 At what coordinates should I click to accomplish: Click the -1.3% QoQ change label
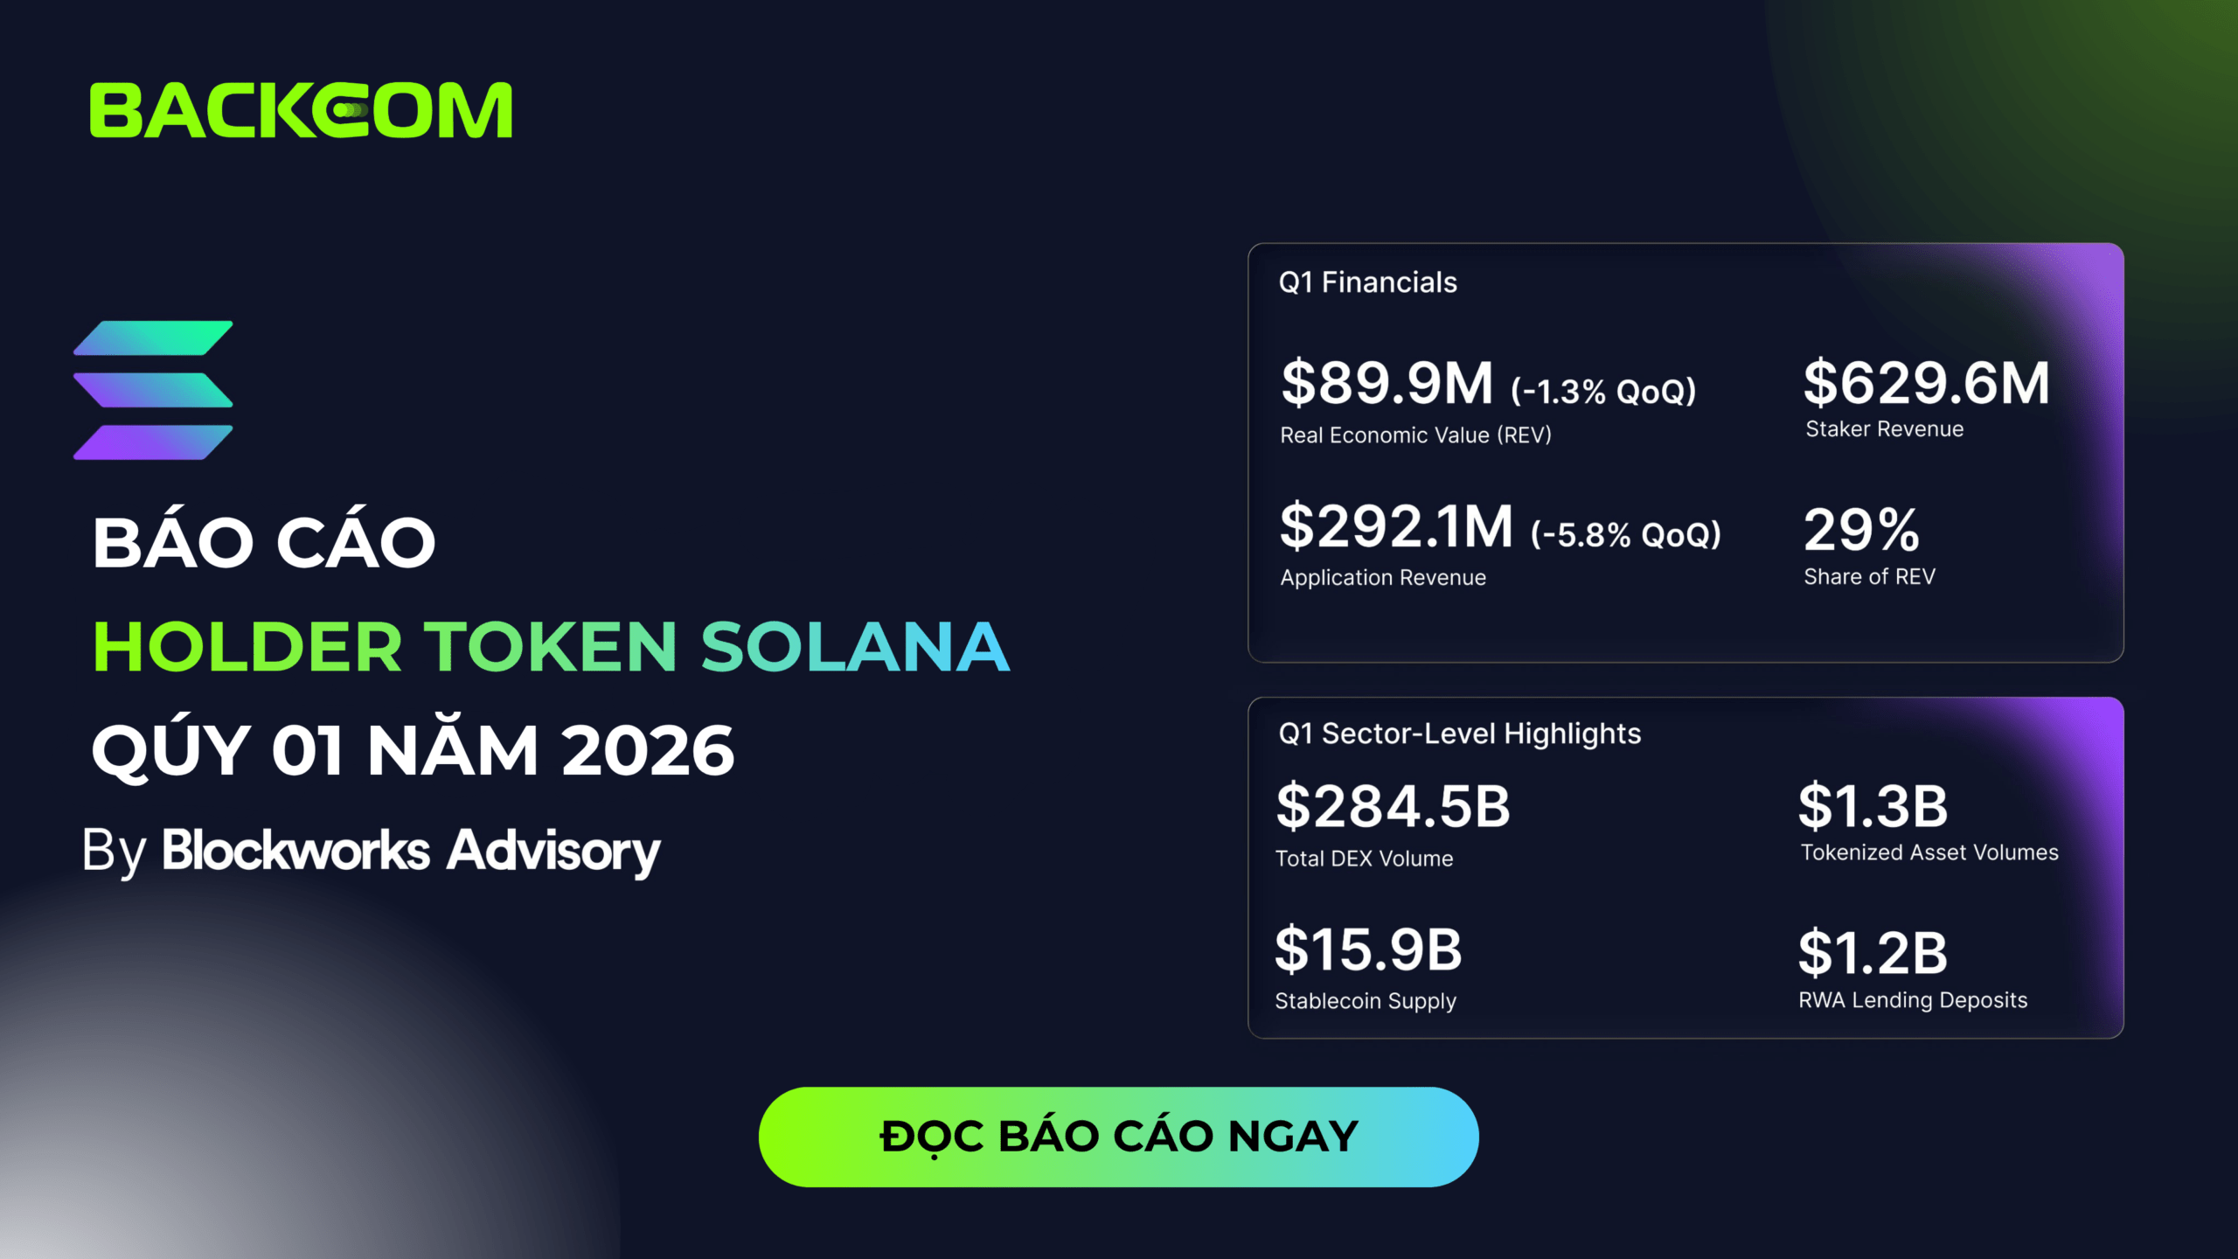pyautogui.click(x=1603, y=391)
